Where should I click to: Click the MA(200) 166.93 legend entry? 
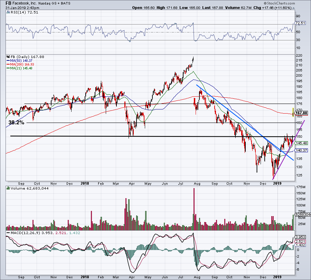[20, 65]
